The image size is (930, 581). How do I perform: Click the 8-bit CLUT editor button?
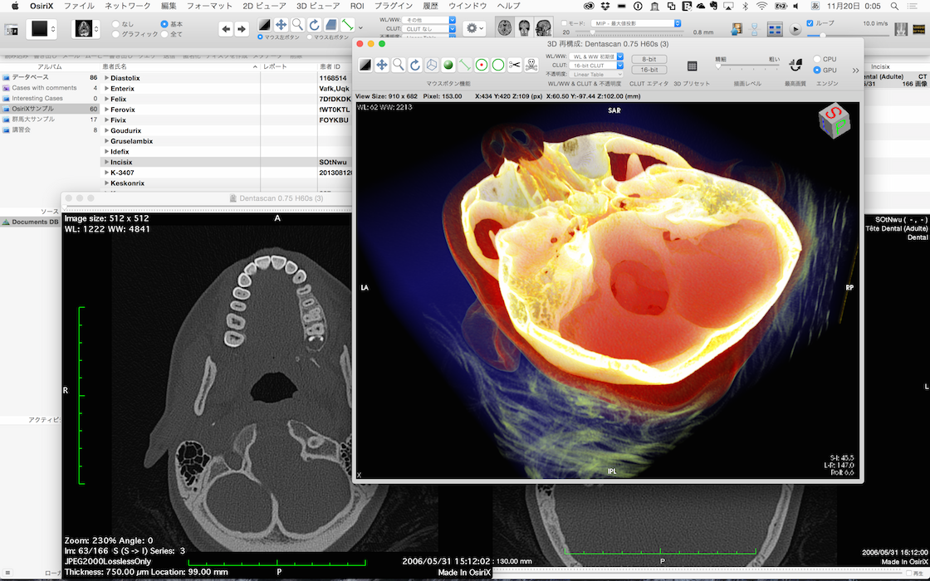[x=649, y=59]
